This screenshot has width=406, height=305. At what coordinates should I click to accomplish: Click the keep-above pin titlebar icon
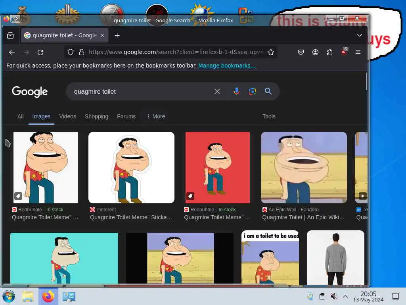15,19
